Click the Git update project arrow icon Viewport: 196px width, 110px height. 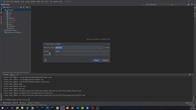coord(175,5)
